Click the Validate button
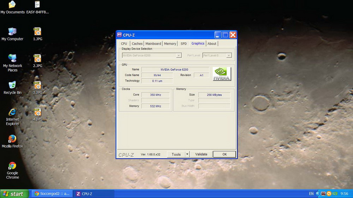 point(201,154)
